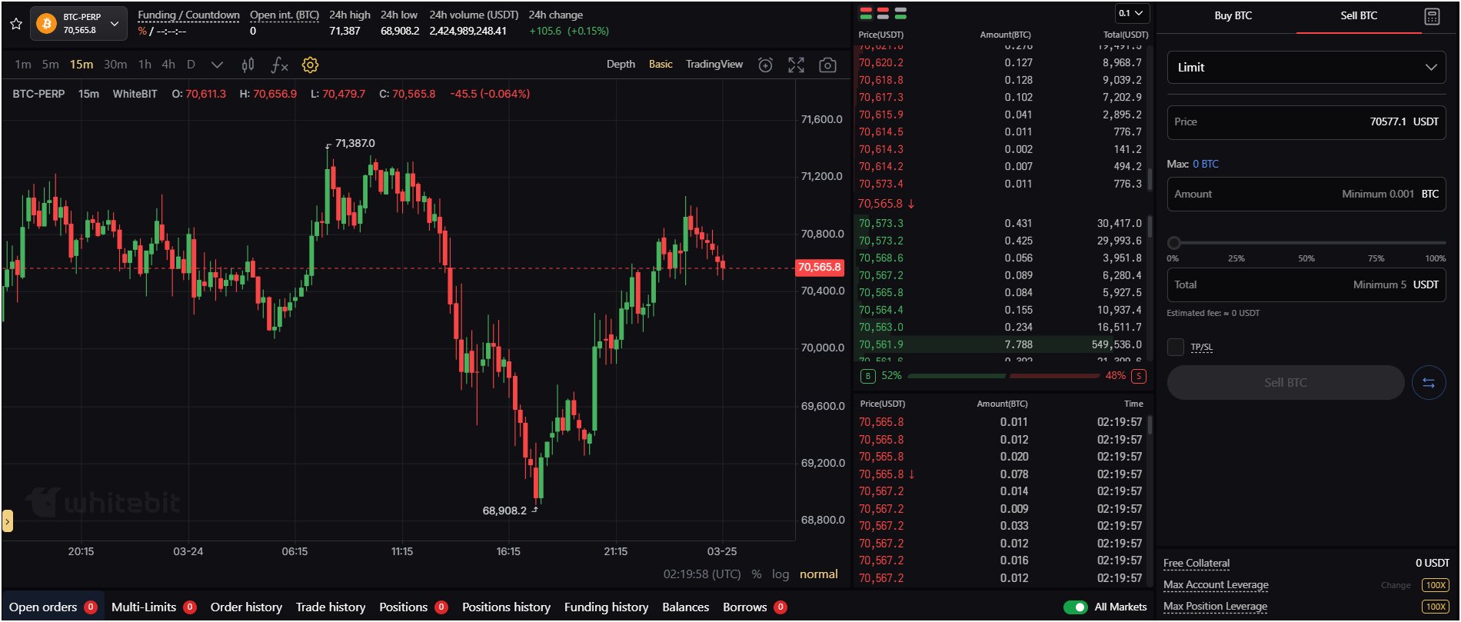Screen dimensions: 1461x622
Task: Click the Sell BTC submit button
Action: tap(1286, 383)
